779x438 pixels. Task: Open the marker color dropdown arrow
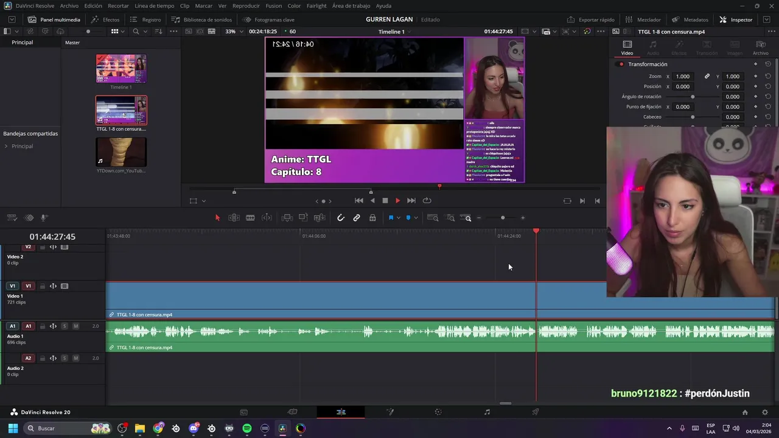[x=416, y=218]
